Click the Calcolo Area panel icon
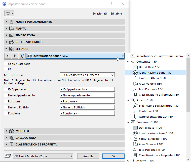This screenshot has height=162, width=191. [12, 138]
